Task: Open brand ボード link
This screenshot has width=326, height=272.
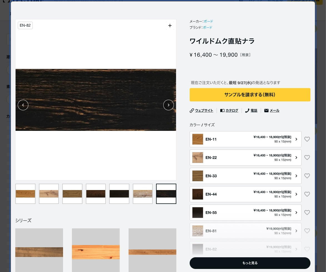Action: [207, 28]
